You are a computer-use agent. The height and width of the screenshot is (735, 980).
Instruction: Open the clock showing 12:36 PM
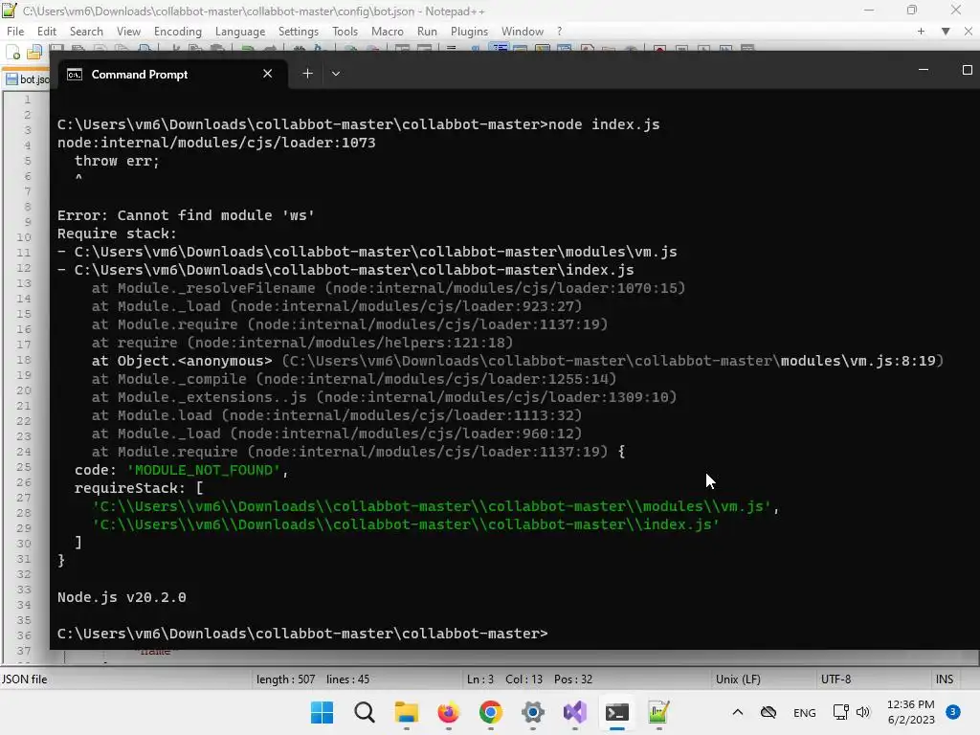[911, 712]
